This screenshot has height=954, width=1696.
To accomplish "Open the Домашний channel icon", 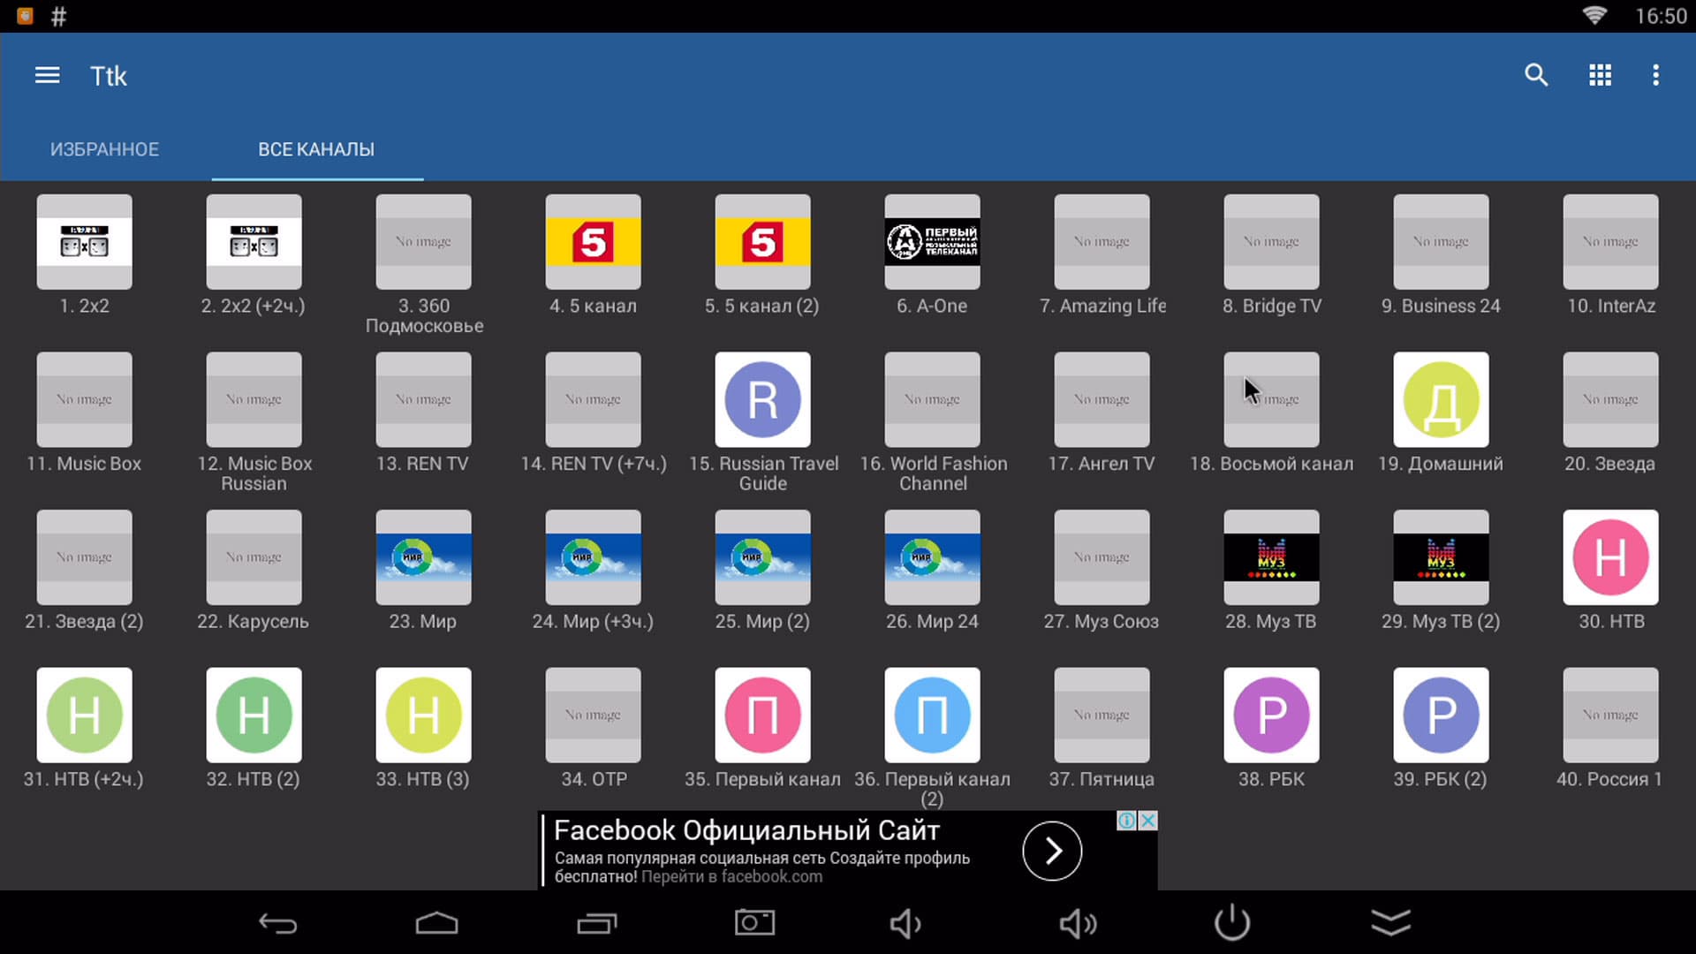I will (1441, 400).
